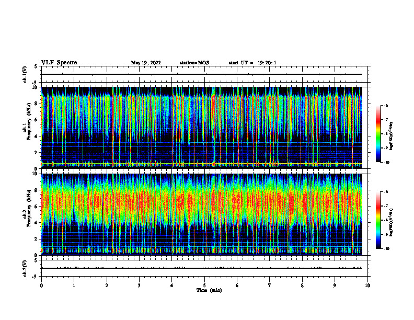
Task: Click the lower colorbar "log(PSD)" label
Action: tap(392, 222)
